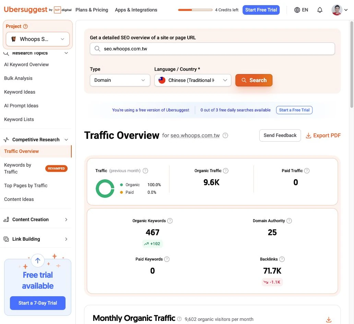Open the account menu chevron
This screenshot has height=324, width=354.
click(x=346, y=10)
